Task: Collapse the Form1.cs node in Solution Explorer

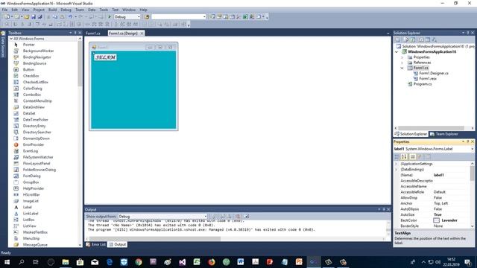Action: point(402,68)
